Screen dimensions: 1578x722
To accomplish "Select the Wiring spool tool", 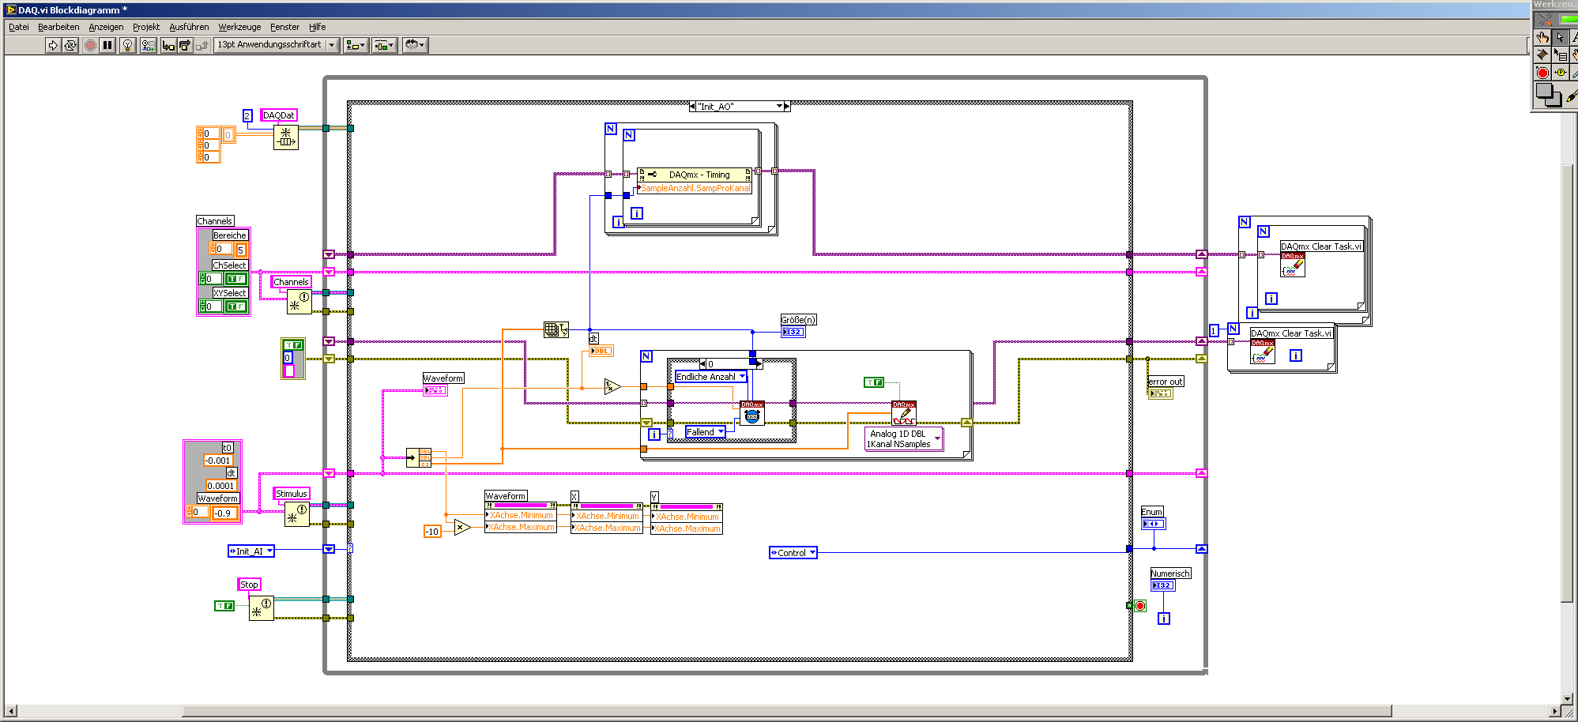I will 1542,55.
